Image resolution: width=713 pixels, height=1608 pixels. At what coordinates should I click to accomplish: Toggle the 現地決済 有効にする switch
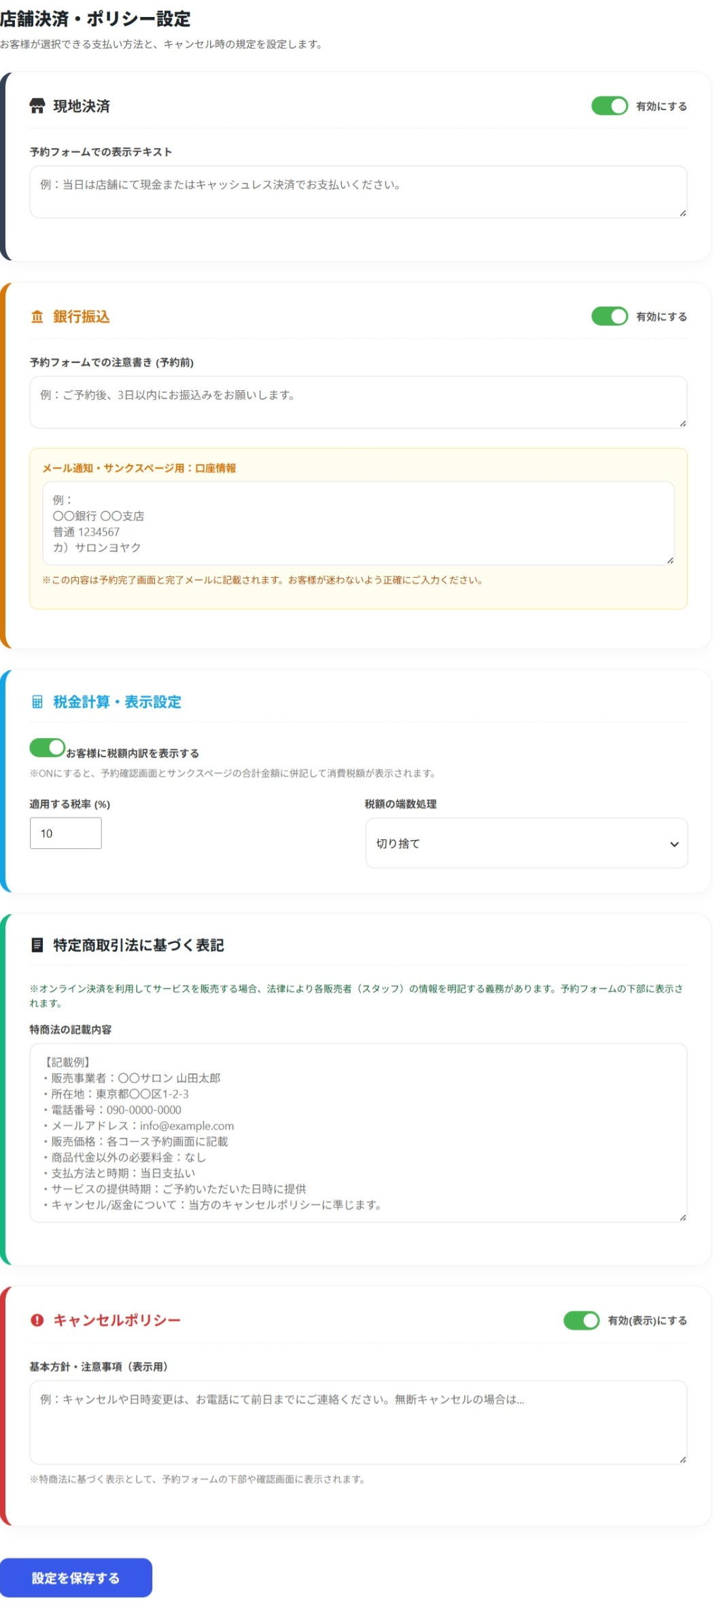click(x=609, y=106)
